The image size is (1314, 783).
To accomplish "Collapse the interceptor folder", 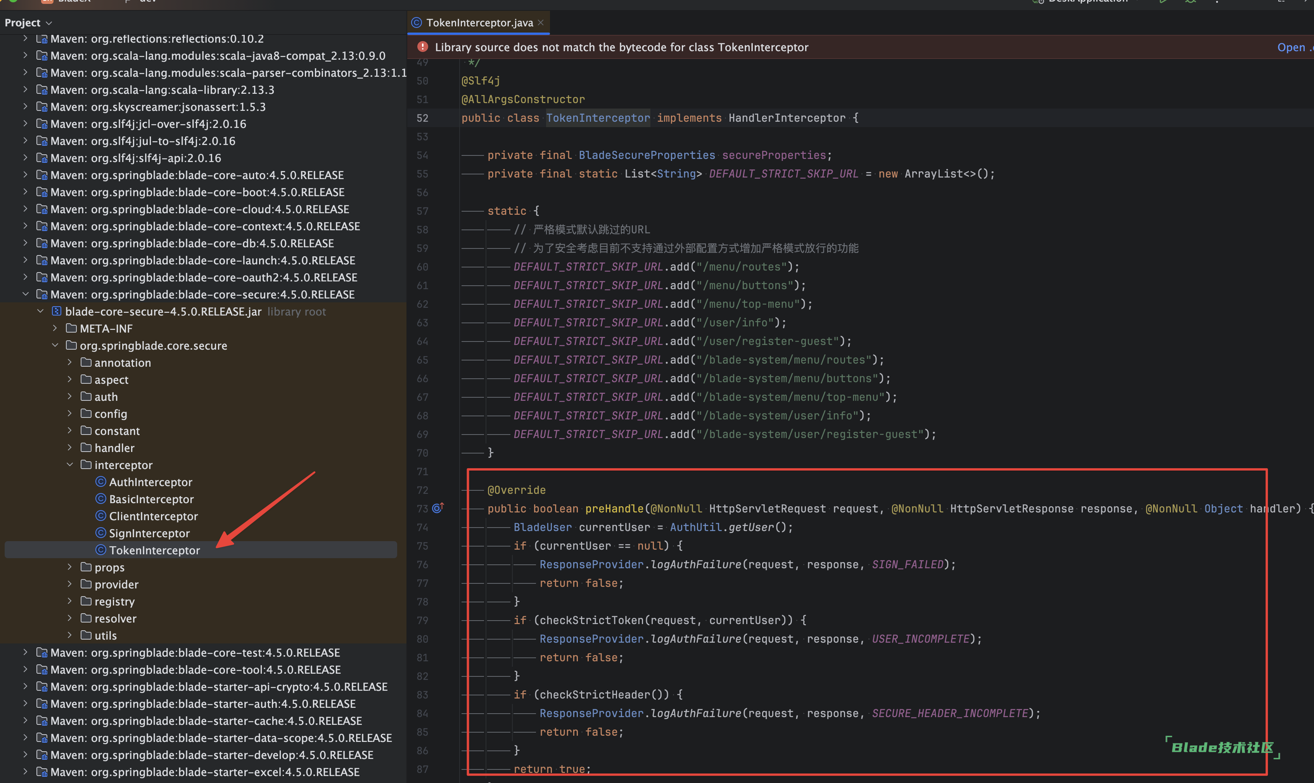I will tap(70, 464).
